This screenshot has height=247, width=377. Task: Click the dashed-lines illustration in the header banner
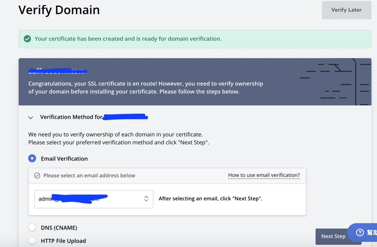point(334,82)
